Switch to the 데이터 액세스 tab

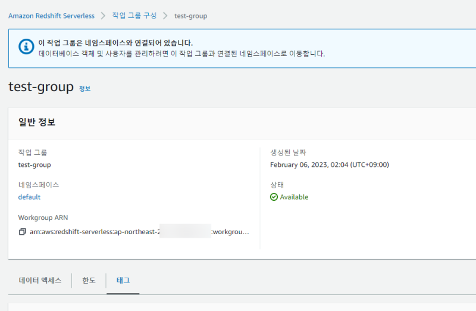[x=41, y=281]
